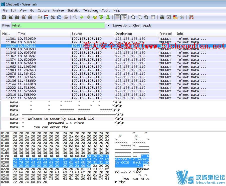Viewport: 226px width, 186px height.
Task: Open help lifebuoy icon
Action: coord(191,17)
